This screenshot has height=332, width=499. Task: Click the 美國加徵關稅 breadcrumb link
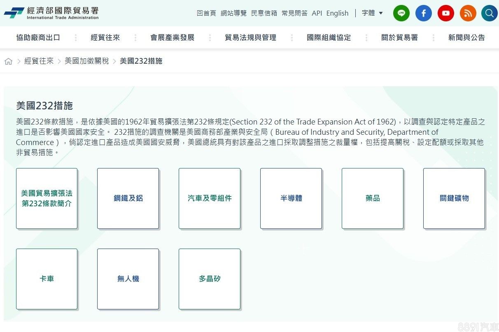[86, 61]
